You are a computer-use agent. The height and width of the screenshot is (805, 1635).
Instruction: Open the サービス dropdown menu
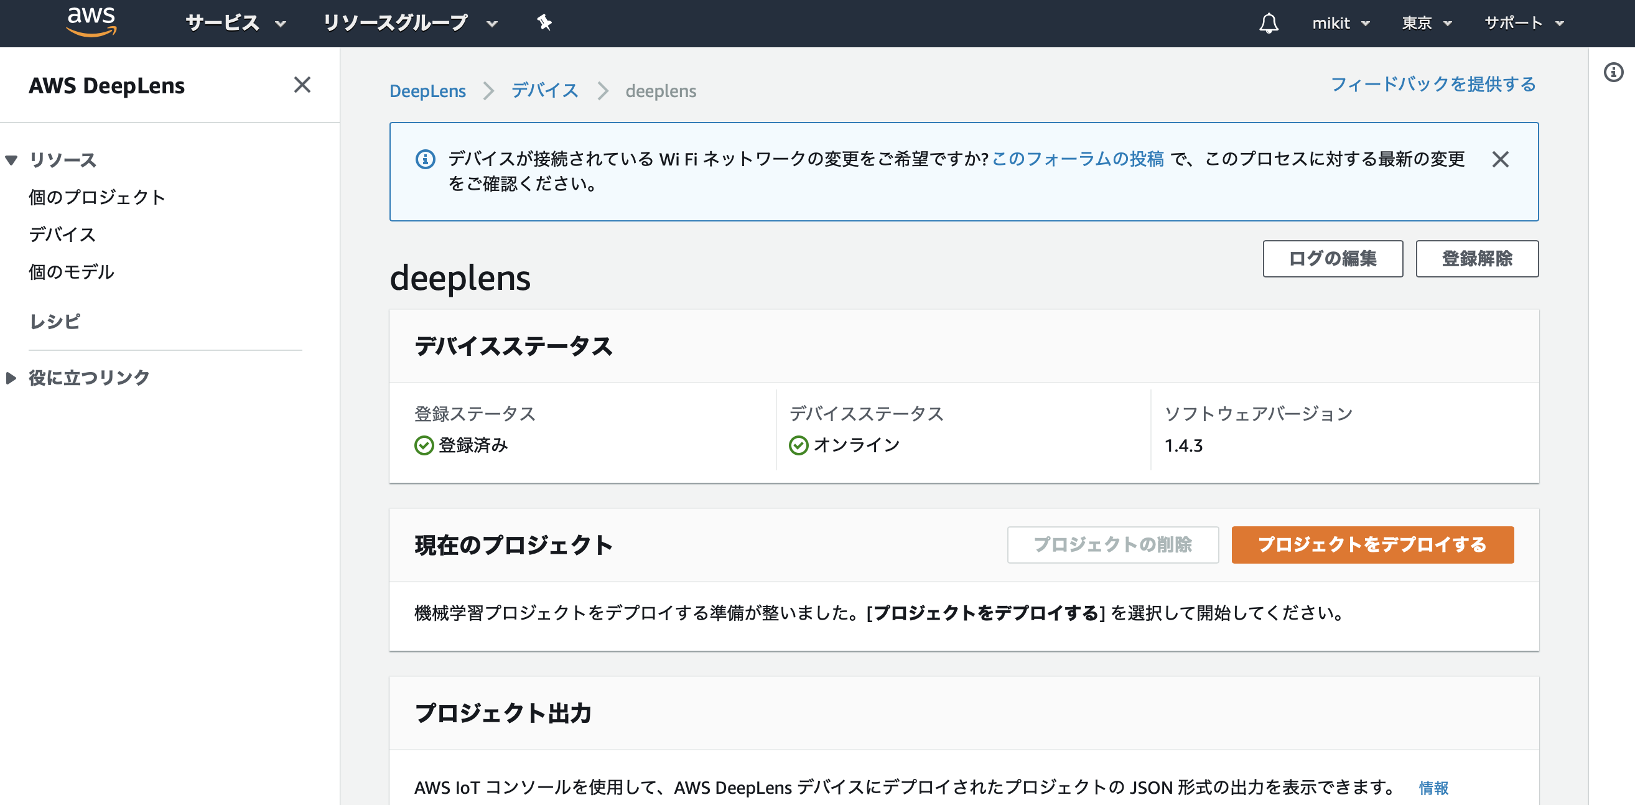(x=235, y=24)
